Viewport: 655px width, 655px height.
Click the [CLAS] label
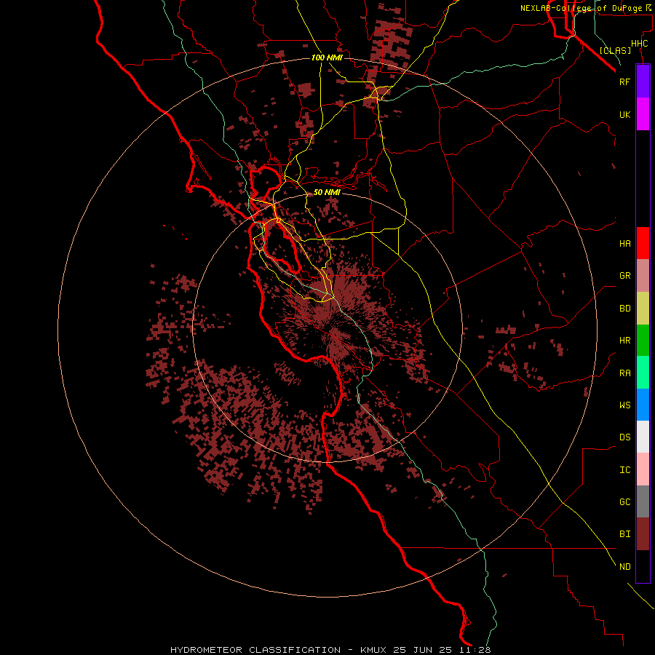click(x=615, y=50)
